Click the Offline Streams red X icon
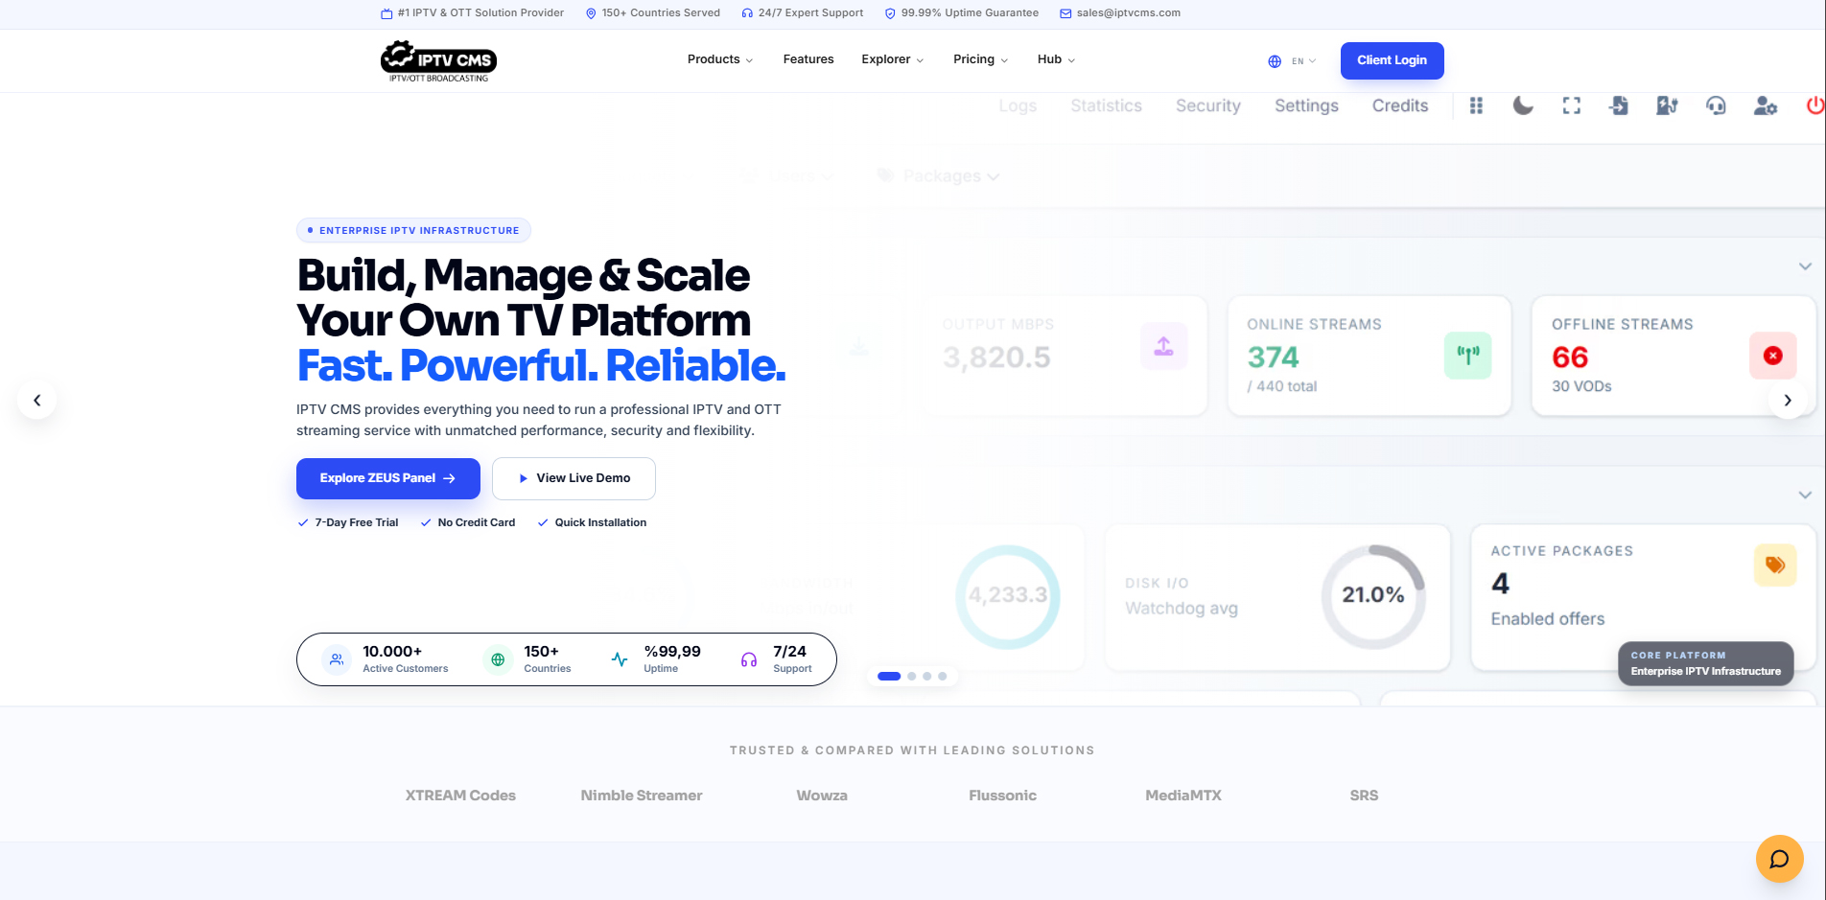The width and height of the screenshot is (1826, 900). tap(1772, 356)
